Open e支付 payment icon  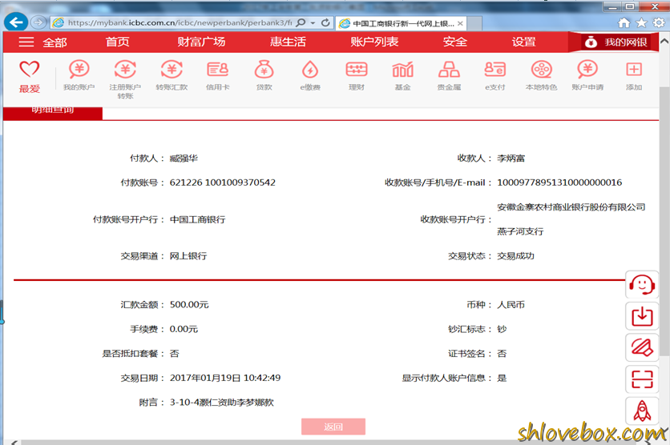coord(495,69)
